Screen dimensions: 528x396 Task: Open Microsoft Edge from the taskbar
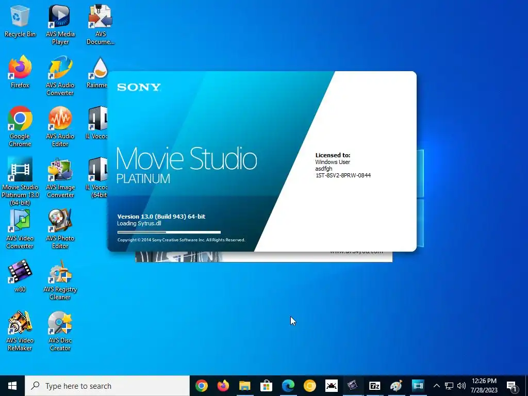[x=288, y=386]
